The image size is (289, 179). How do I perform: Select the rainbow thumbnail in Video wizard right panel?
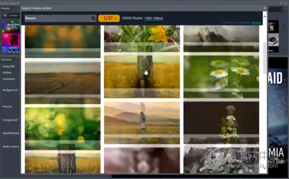pos(273,26)
